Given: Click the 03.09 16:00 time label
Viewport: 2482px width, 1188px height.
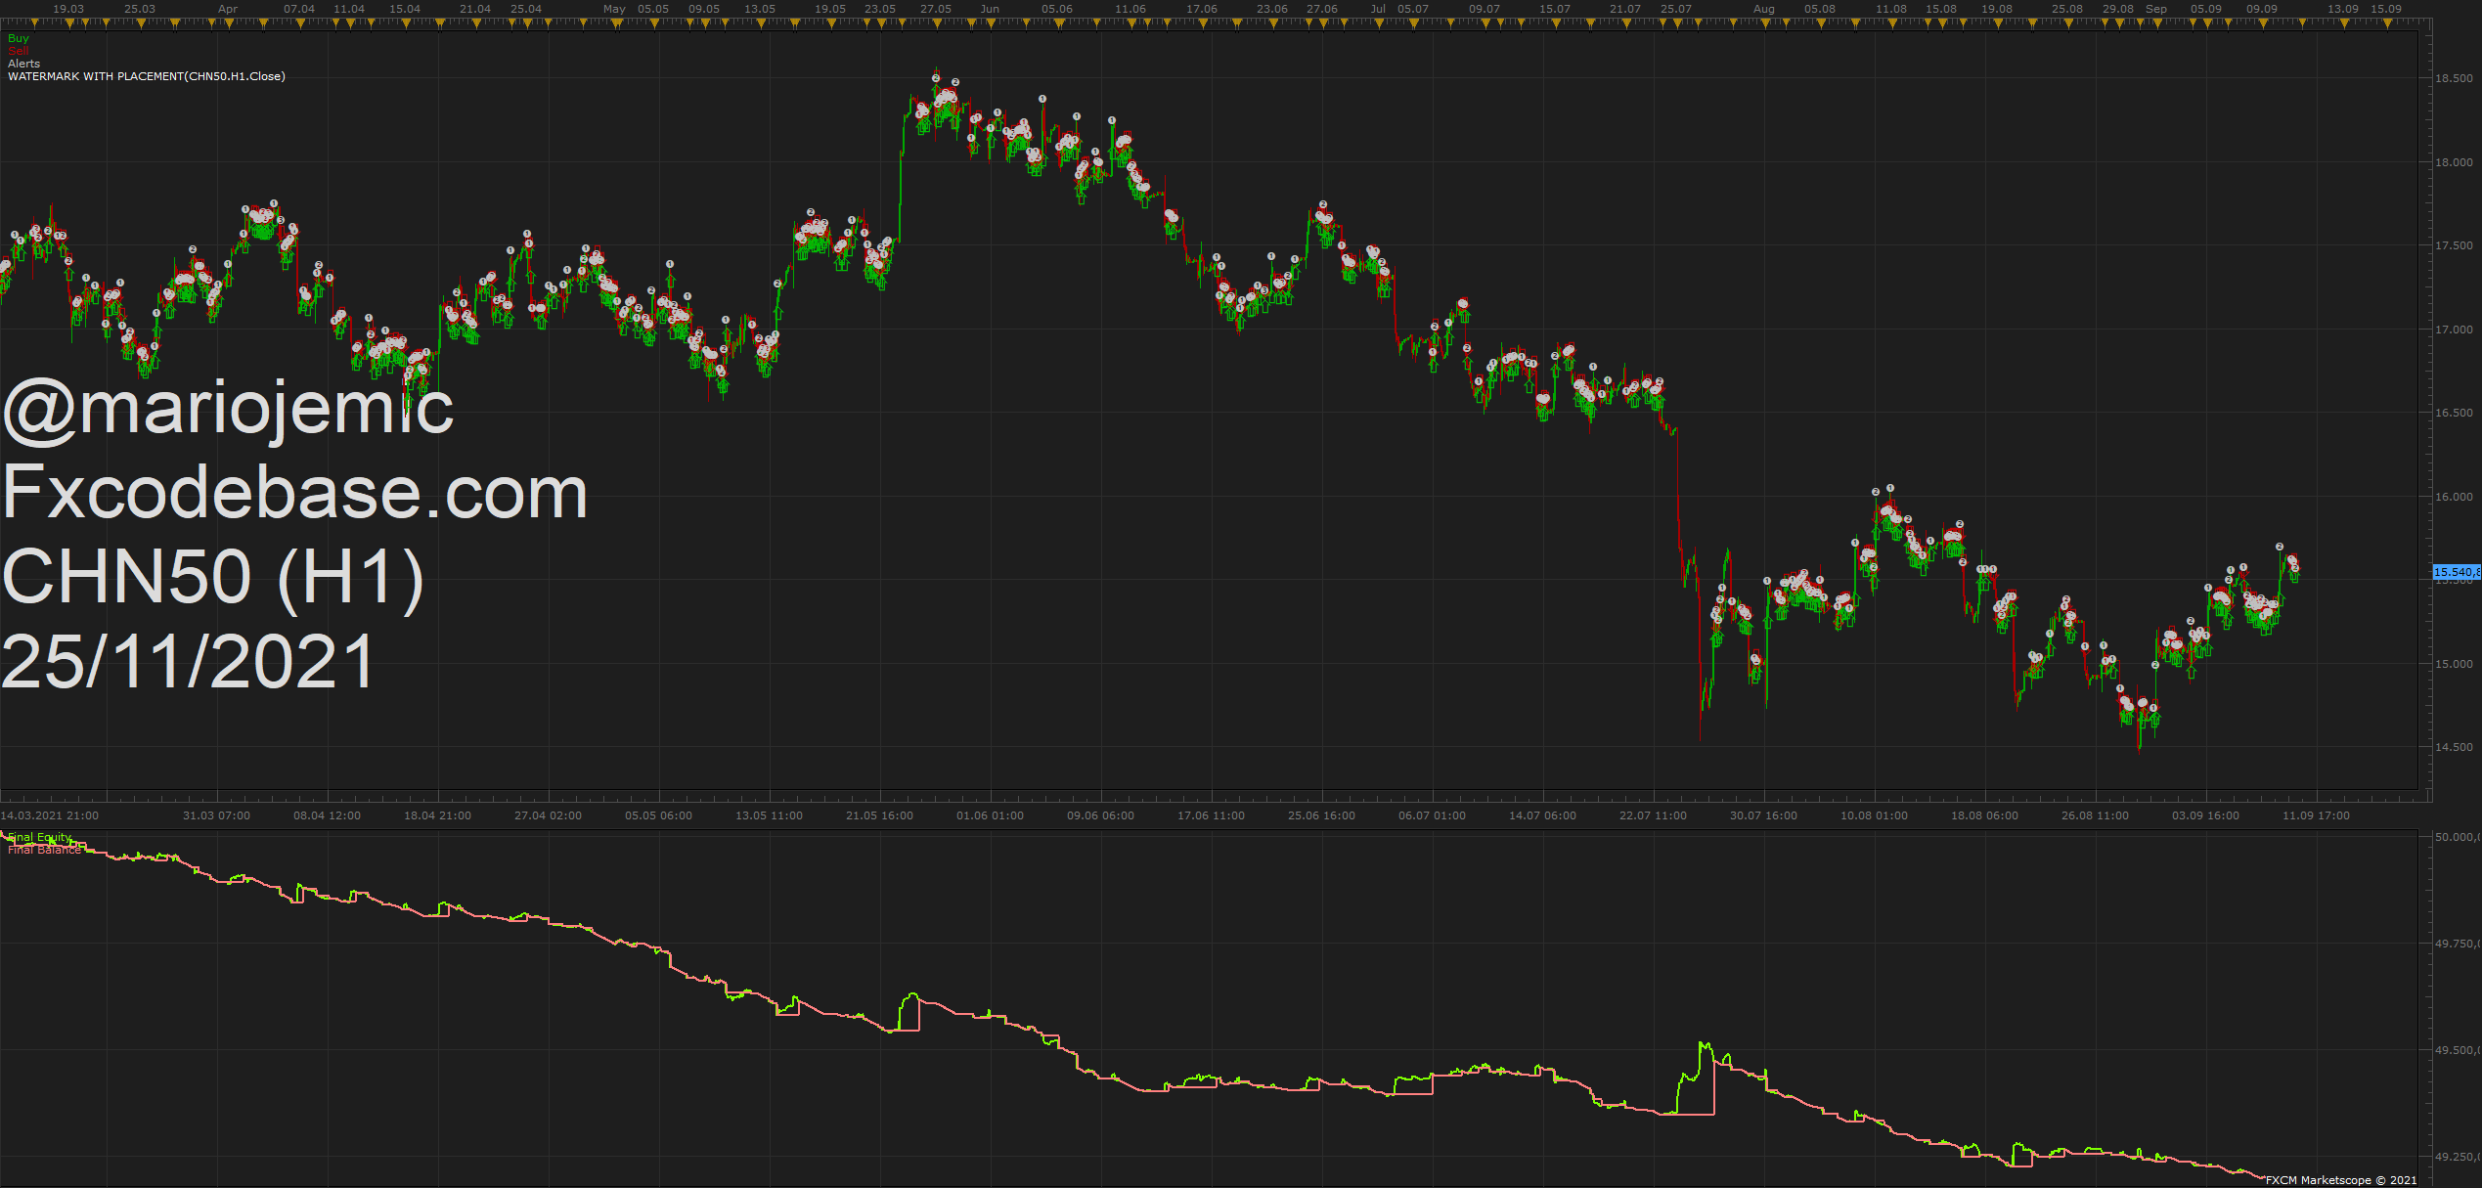Looking at the screenshot, I should 2206,815.
